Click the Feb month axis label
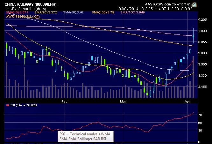 (x=65, y=102)
